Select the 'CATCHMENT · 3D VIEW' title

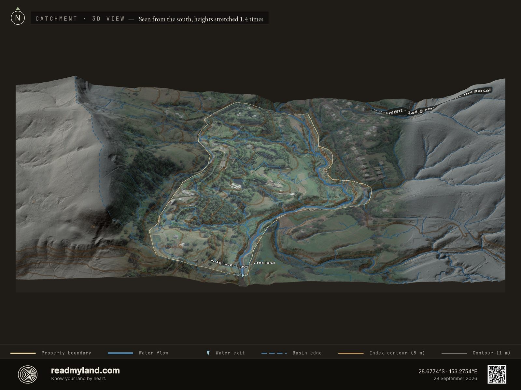80,19
